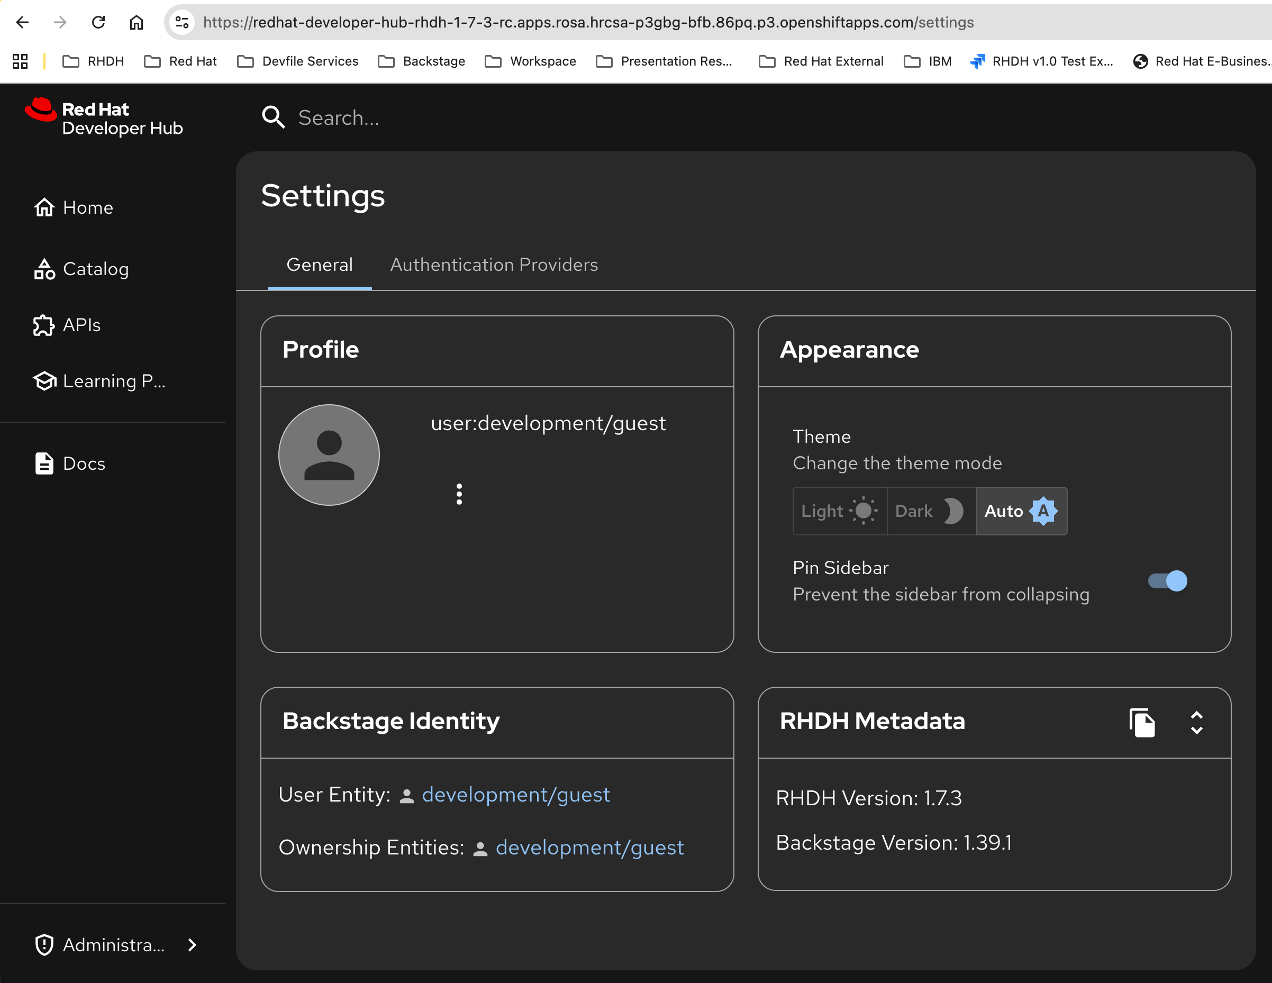Open Catalog from the sidebar

coord(96,269)
